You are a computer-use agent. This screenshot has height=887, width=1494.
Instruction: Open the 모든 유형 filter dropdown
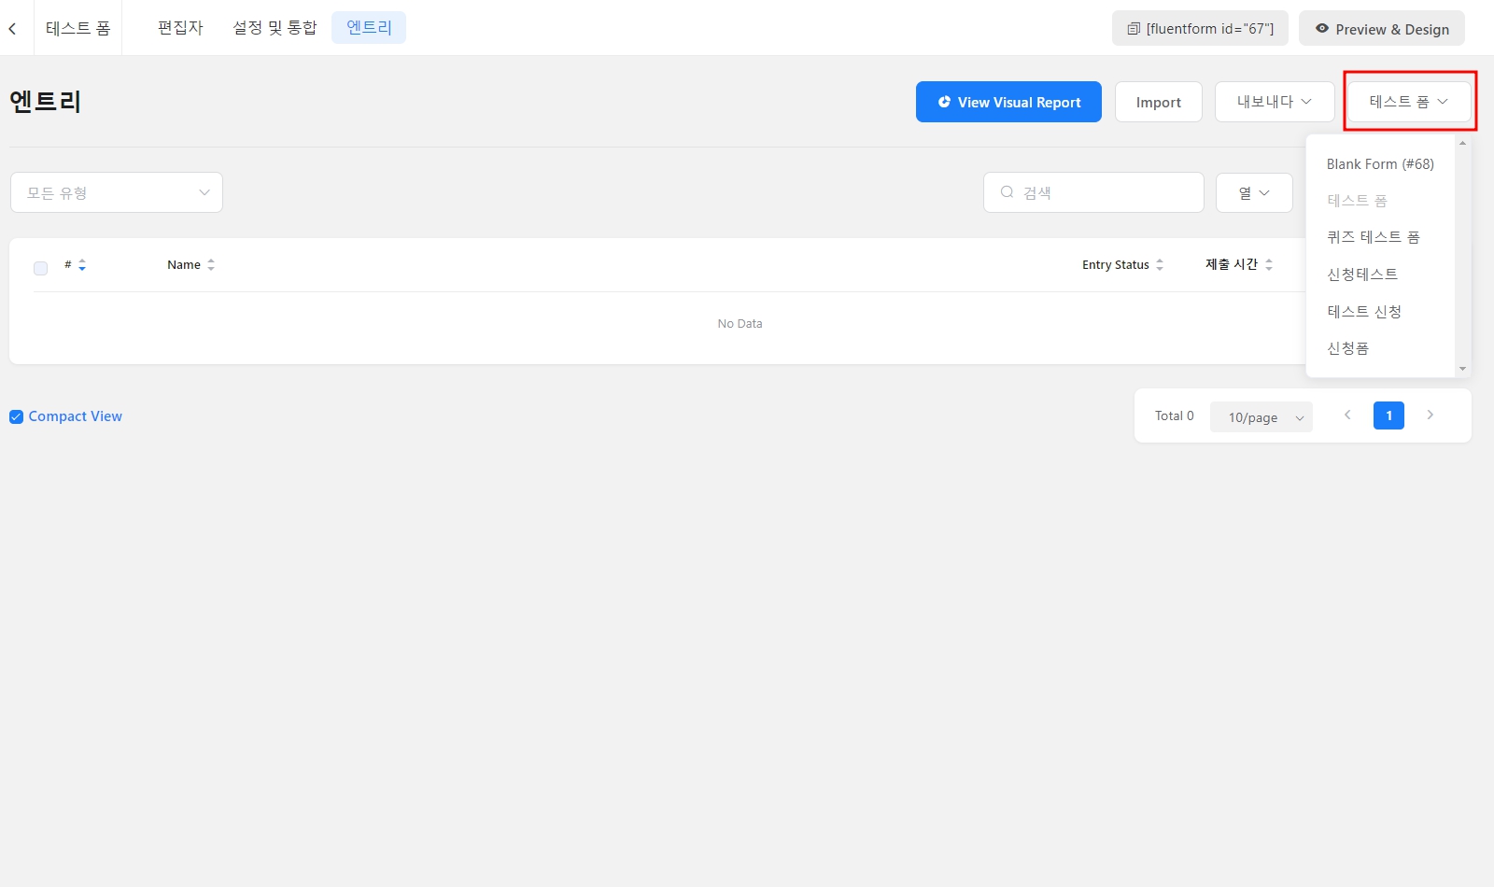(117, 192)
